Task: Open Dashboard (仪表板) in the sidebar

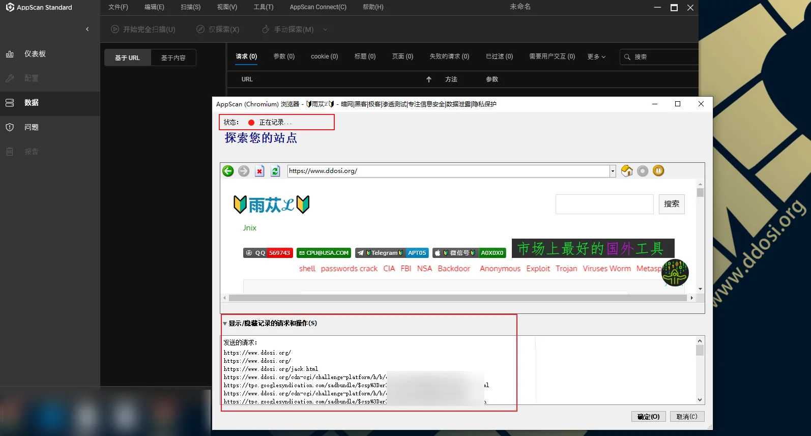Action: coord(35,54)
